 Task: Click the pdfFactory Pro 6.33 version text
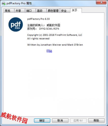coord(38,19)
